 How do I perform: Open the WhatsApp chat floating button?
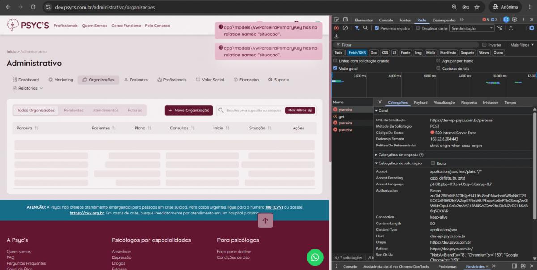315,257
